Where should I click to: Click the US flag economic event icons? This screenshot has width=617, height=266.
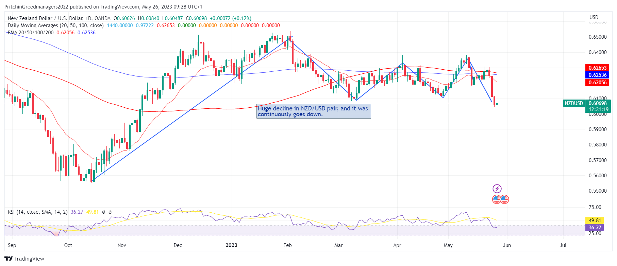501,199
